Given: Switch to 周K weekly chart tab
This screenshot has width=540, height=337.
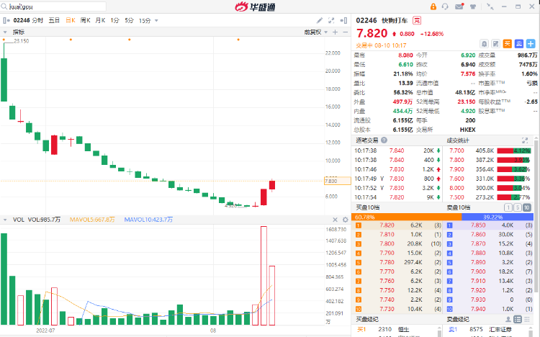Looking at the screenshot, I should [x=85, y=20].
